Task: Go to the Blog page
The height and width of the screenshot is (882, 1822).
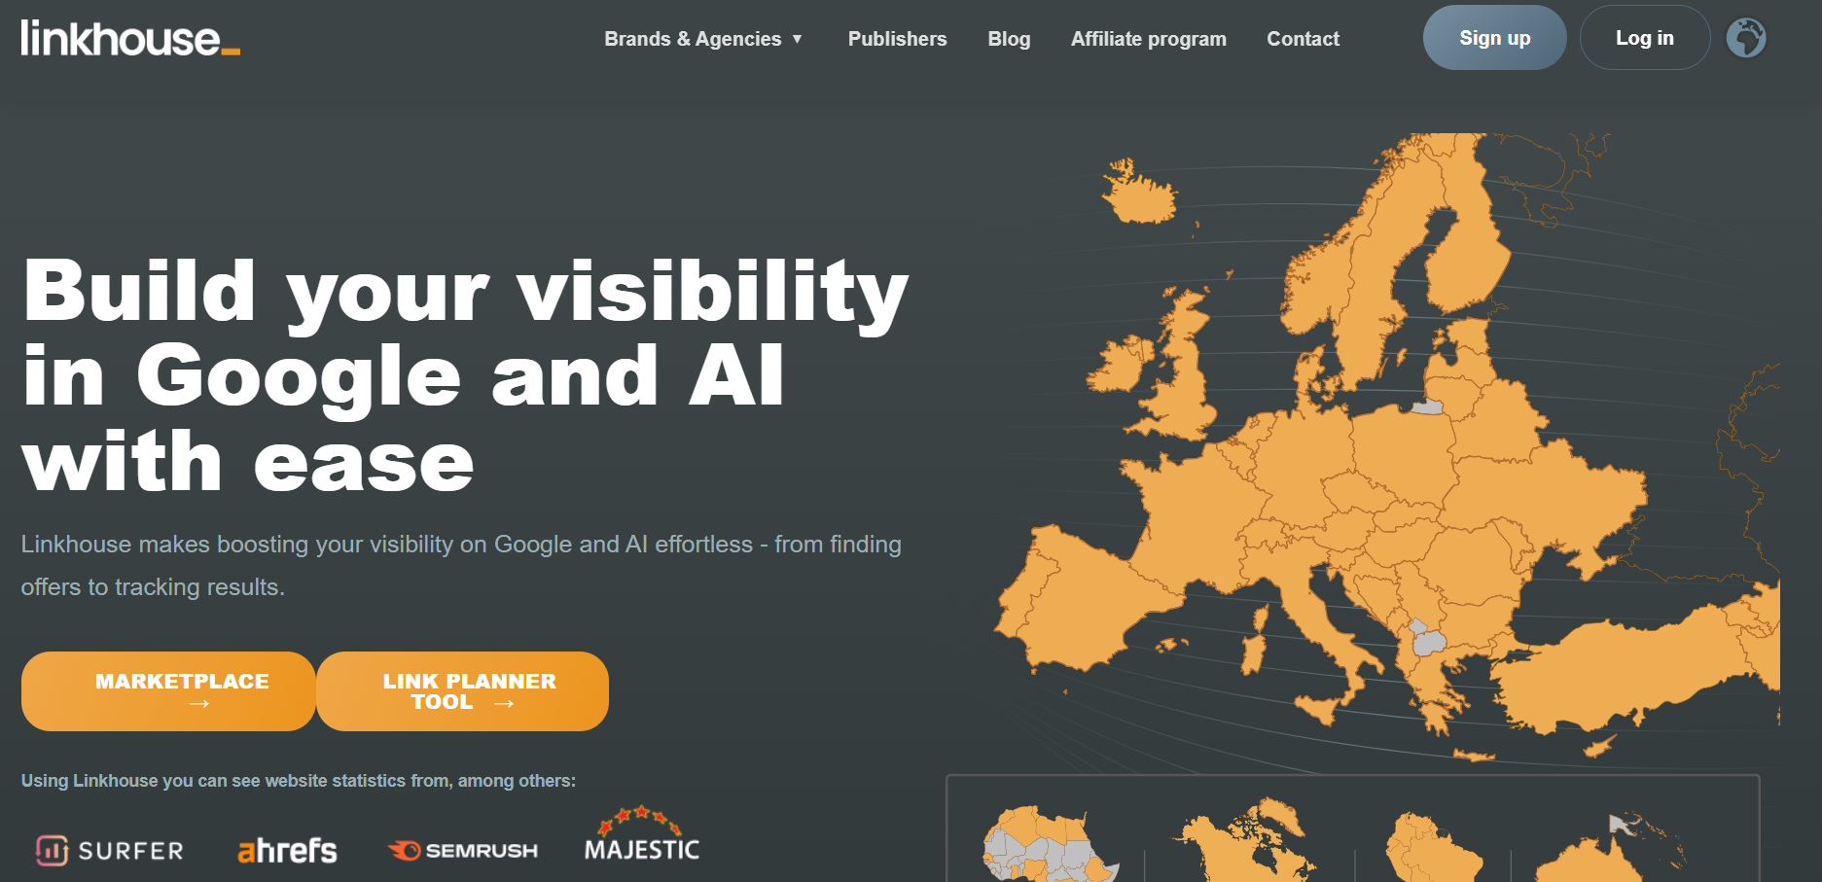Action: [x=1009, y=39]
